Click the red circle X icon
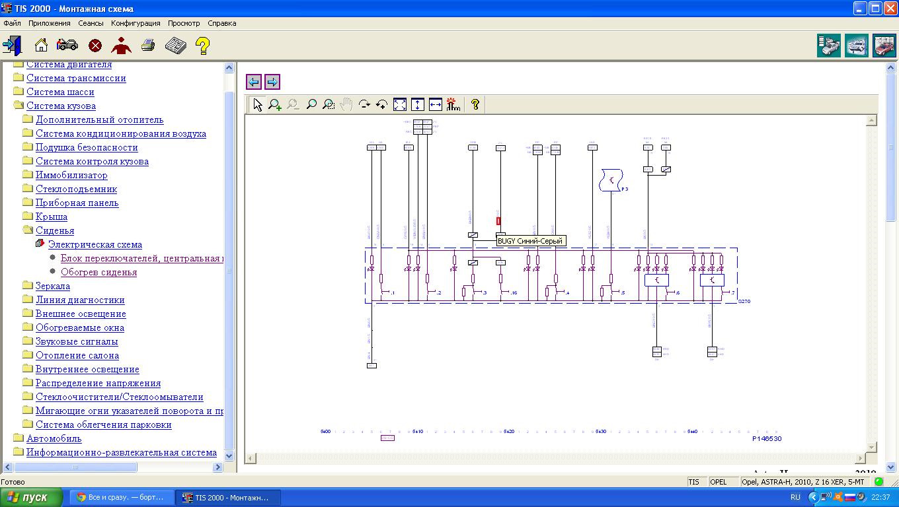The image size is (899, 507). point(95,46)
